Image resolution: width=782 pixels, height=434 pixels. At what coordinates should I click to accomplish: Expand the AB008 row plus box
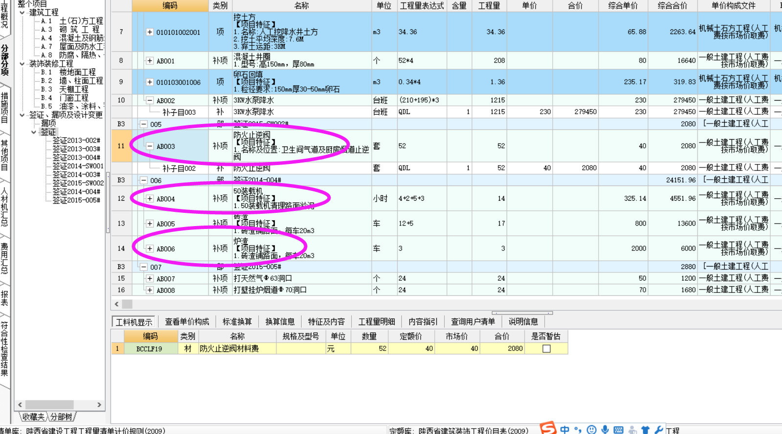click(150, 290)
